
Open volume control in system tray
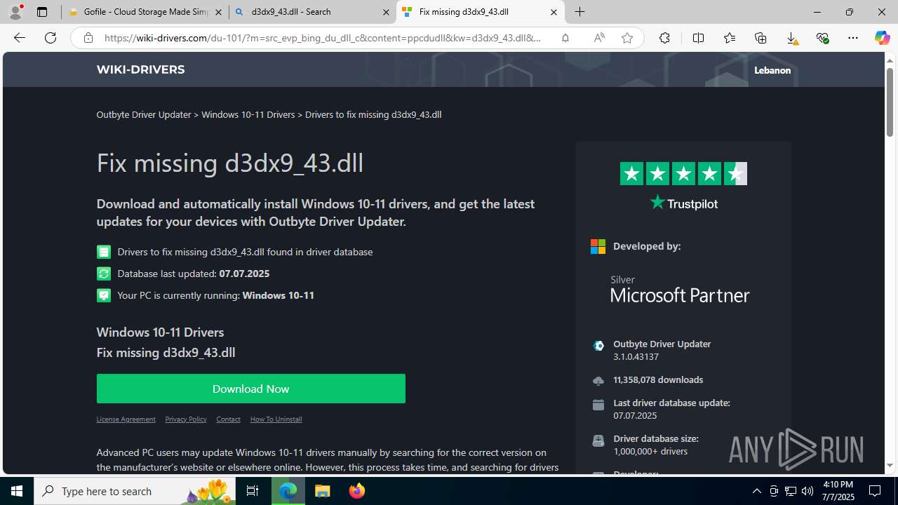pos(807,491)
